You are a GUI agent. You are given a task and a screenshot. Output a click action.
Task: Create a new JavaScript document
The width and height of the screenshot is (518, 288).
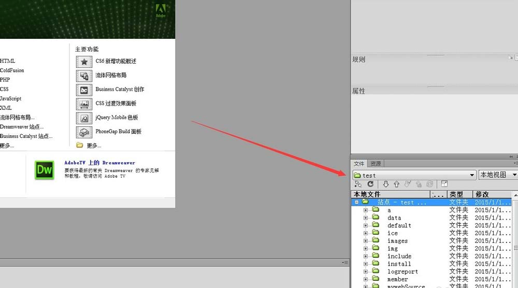pos(10,98)
